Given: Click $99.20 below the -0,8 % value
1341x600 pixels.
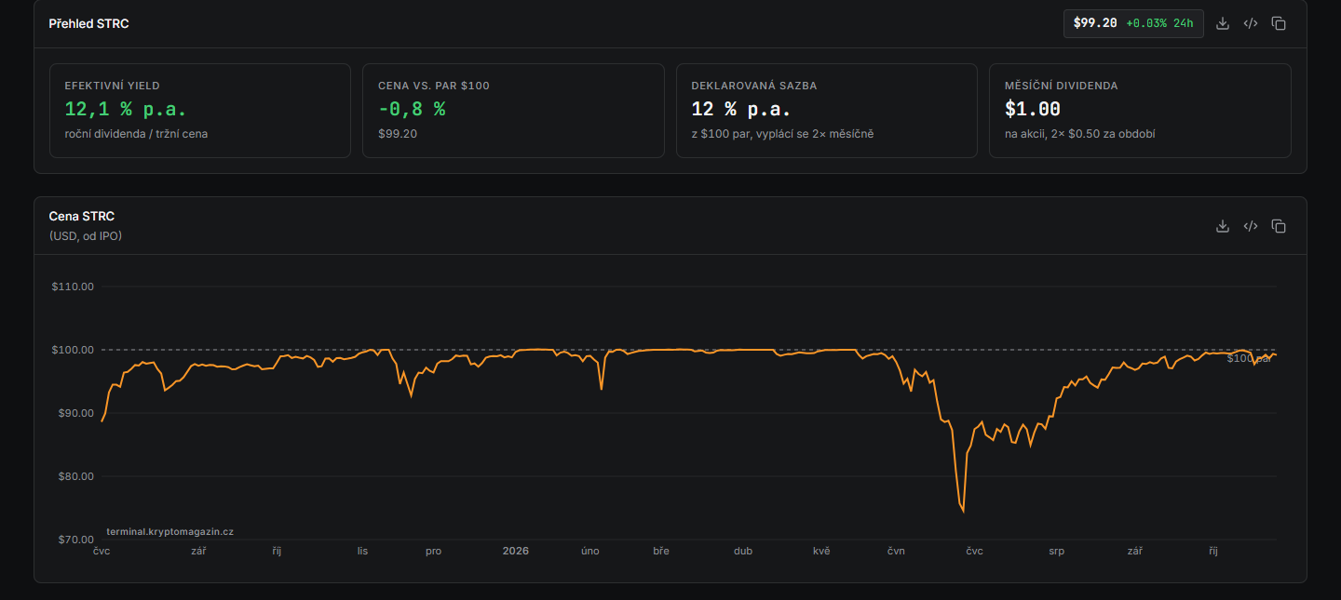Looking at the screenshot, I should pyautogui.click(x=398, y=134).
